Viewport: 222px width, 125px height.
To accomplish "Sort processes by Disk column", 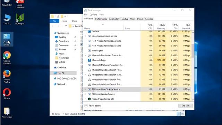I will click(172, 26).
